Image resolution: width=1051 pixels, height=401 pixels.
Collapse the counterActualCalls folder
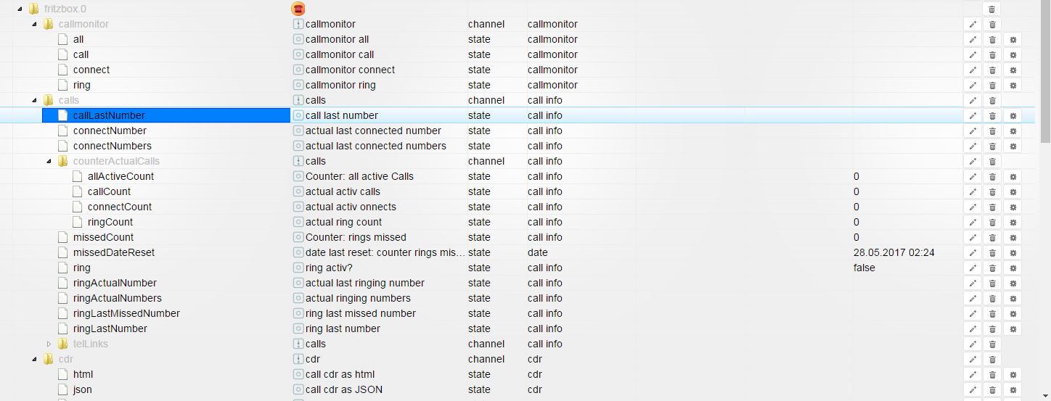click(x=49, y=161)
